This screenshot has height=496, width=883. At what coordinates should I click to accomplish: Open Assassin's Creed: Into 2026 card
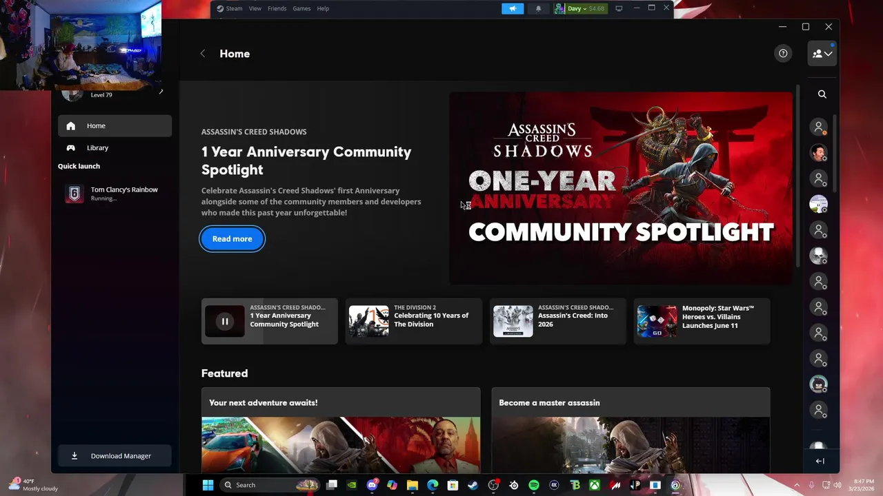(558, 321)
